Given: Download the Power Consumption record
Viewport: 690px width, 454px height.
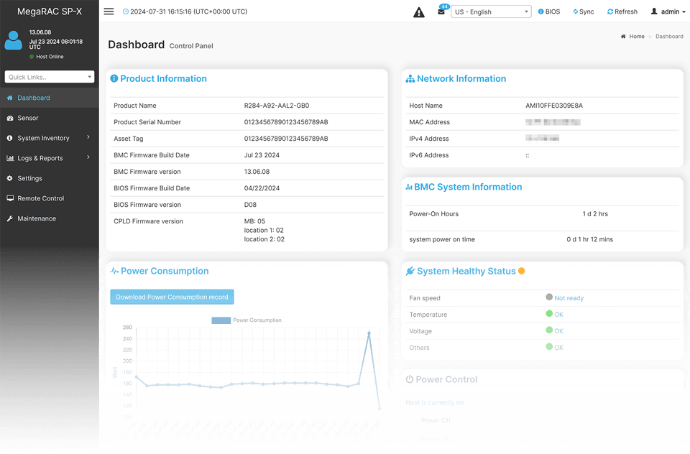Looking at the screenshot, I should 172,297.
